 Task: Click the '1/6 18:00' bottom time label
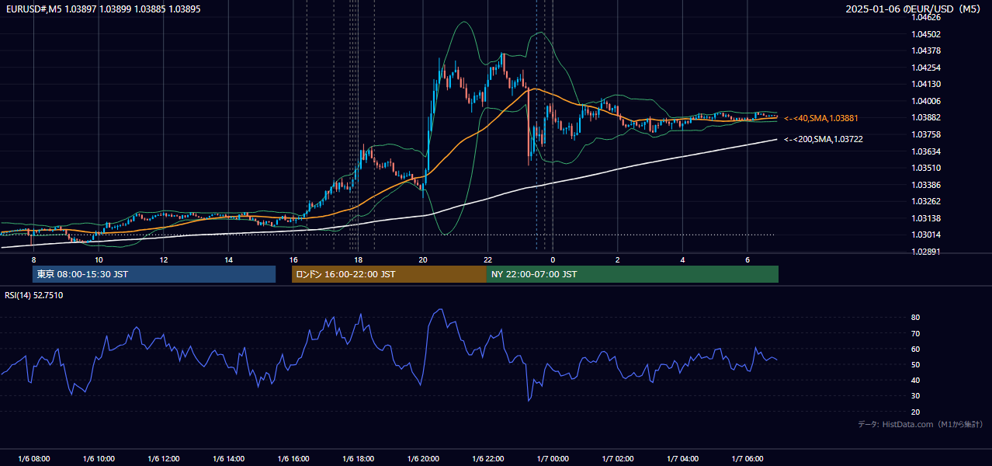click(x=358, y=459)
